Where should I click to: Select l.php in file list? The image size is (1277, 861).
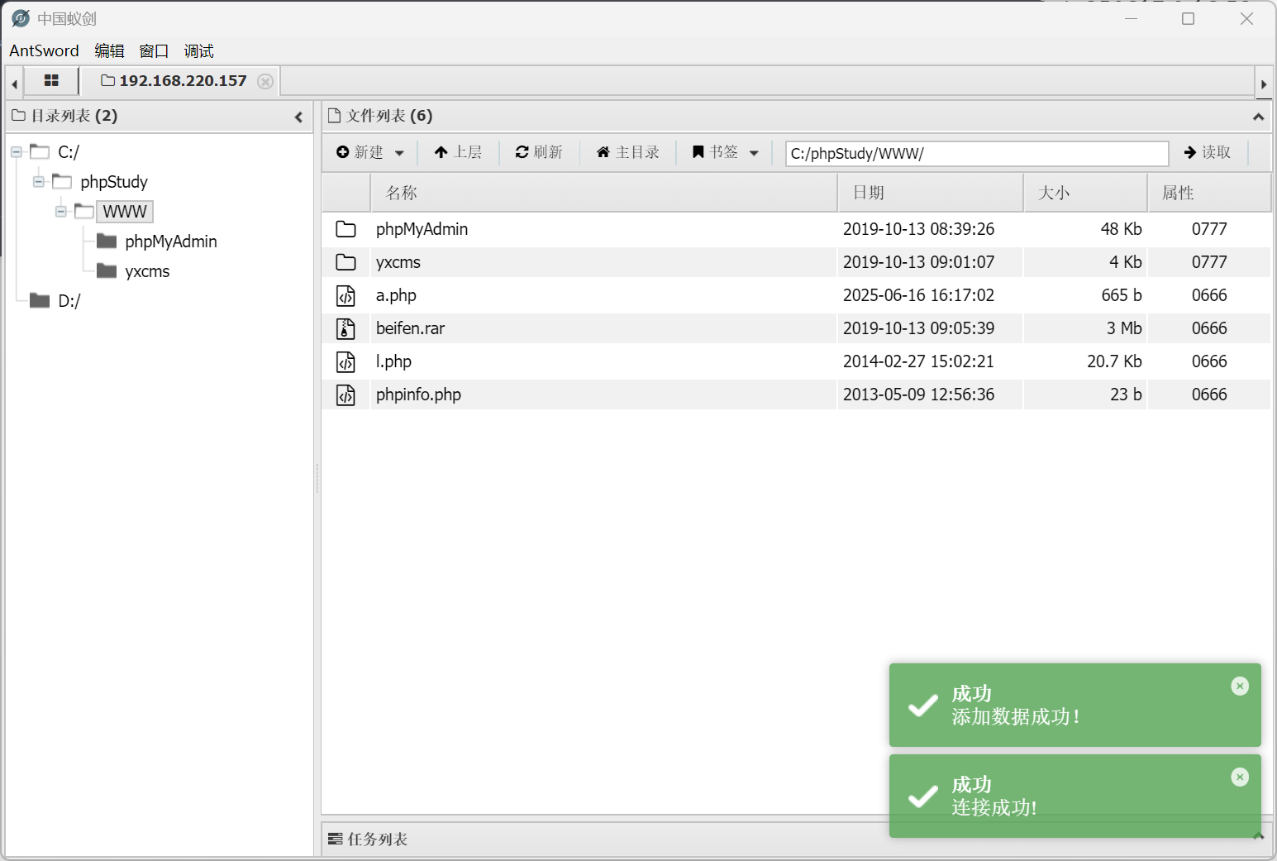(x=796, y=361)
